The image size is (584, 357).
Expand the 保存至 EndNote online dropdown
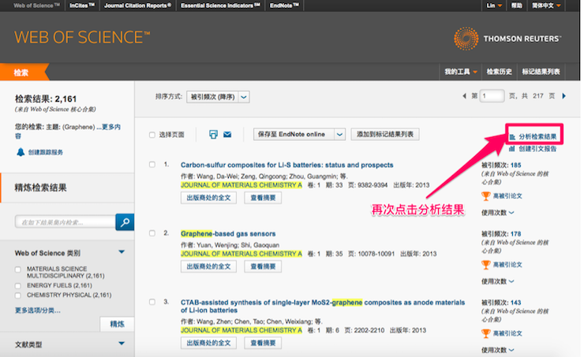point(339,134)
